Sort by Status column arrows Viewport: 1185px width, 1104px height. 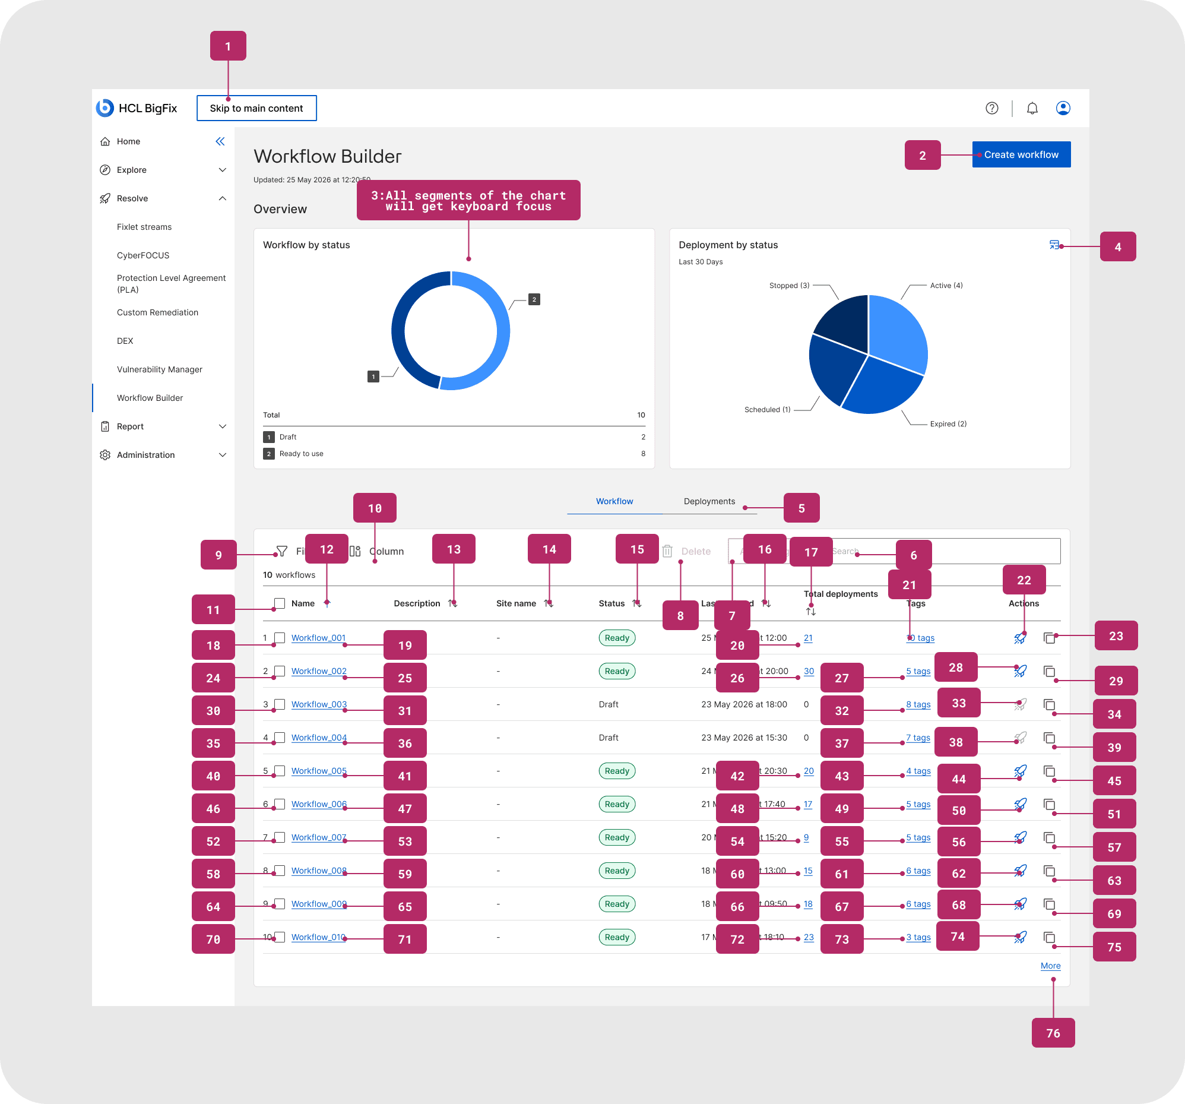636,603
